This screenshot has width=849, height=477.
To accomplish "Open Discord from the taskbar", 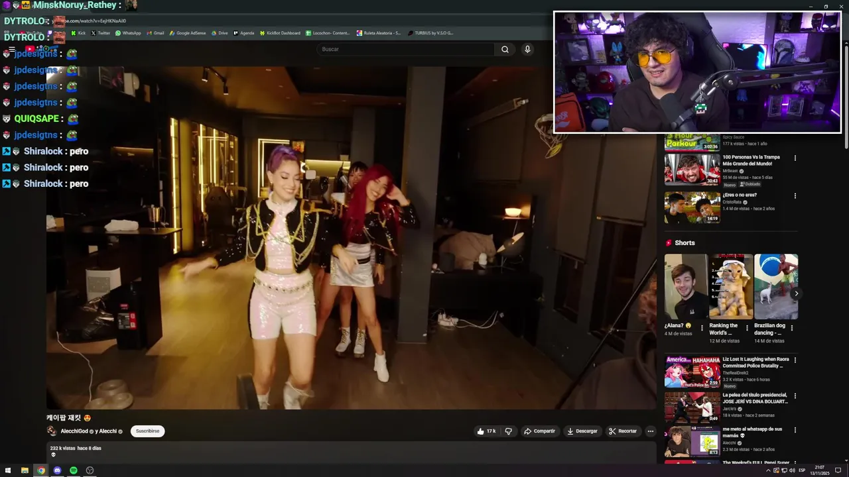I will pyautogui.click(x=57, y=470).
